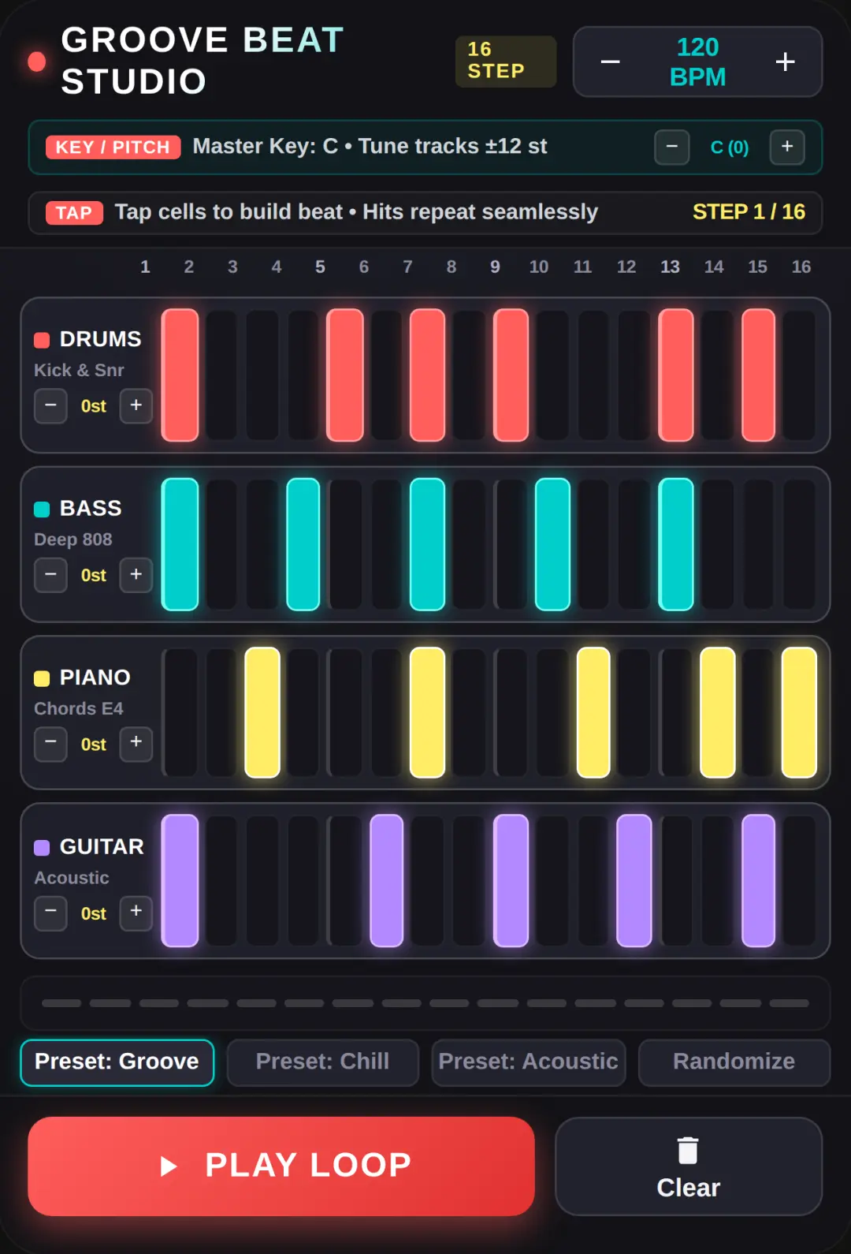The image size is (851, 1254).
Task: Raise master key with plus button
Action: [x=787, y=147]
